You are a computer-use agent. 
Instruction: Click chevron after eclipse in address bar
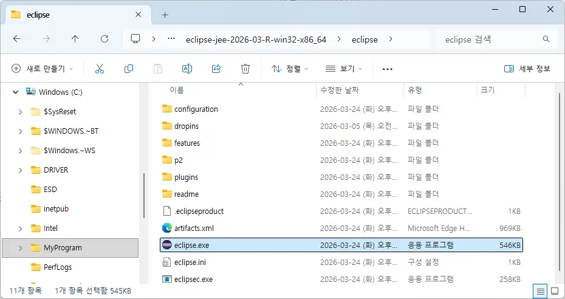pos(391,39)
